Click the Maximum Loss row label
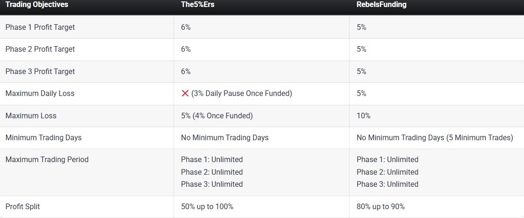524x218 pixels. (x=31, y=116)
